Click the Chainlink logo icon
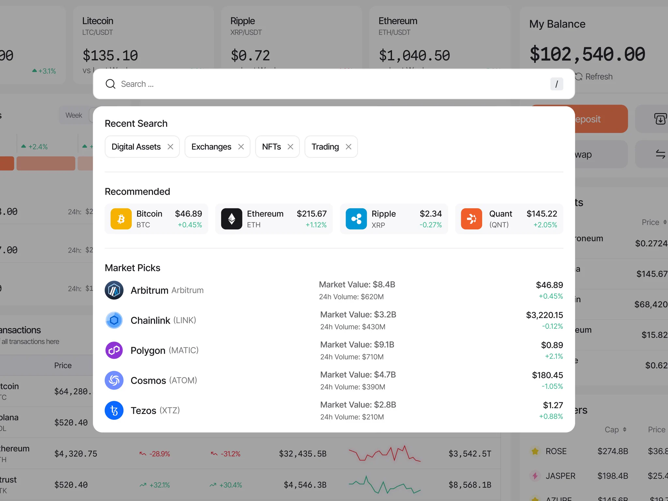668x501 pixels. click(x=114, y=320)
